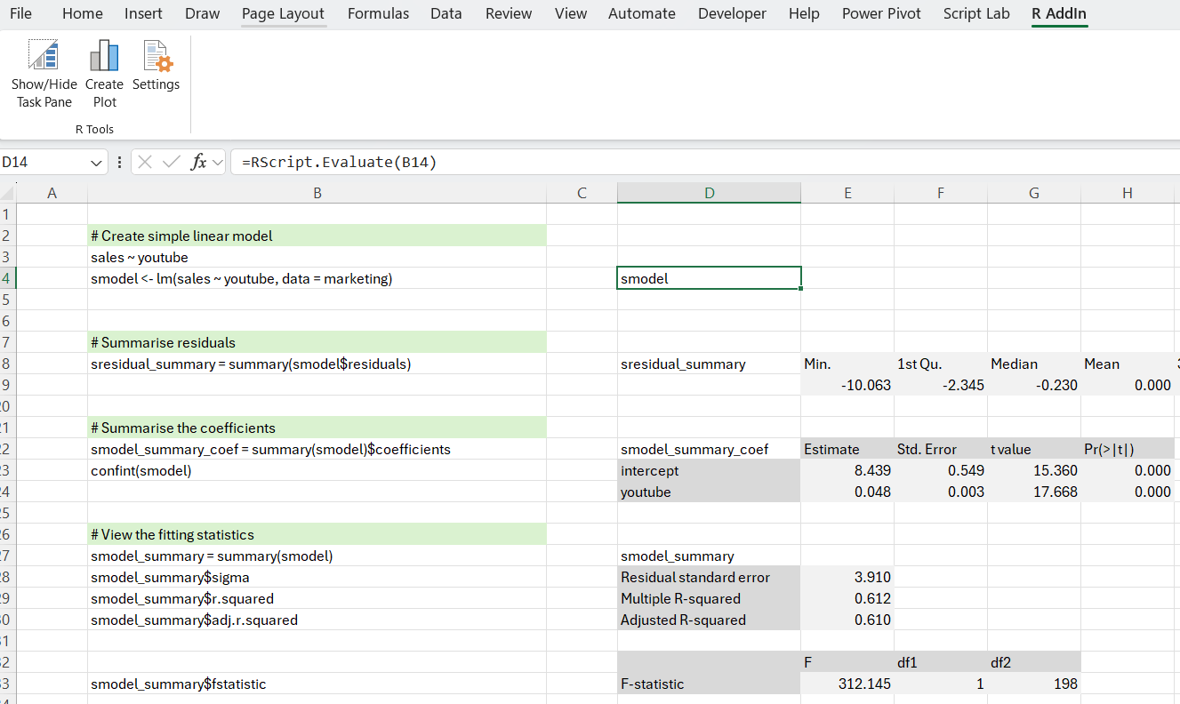Switch to the R AddIn tab

(1059, 13)
